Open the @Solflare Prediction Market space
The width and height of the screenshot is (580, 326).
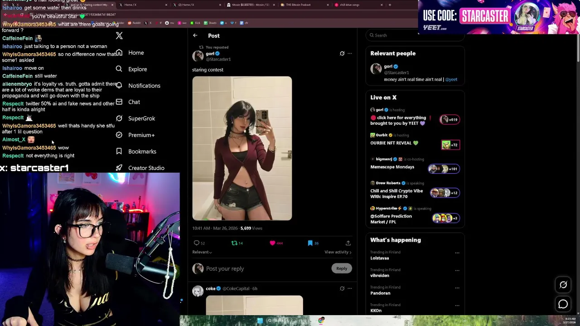coord(391,219)
